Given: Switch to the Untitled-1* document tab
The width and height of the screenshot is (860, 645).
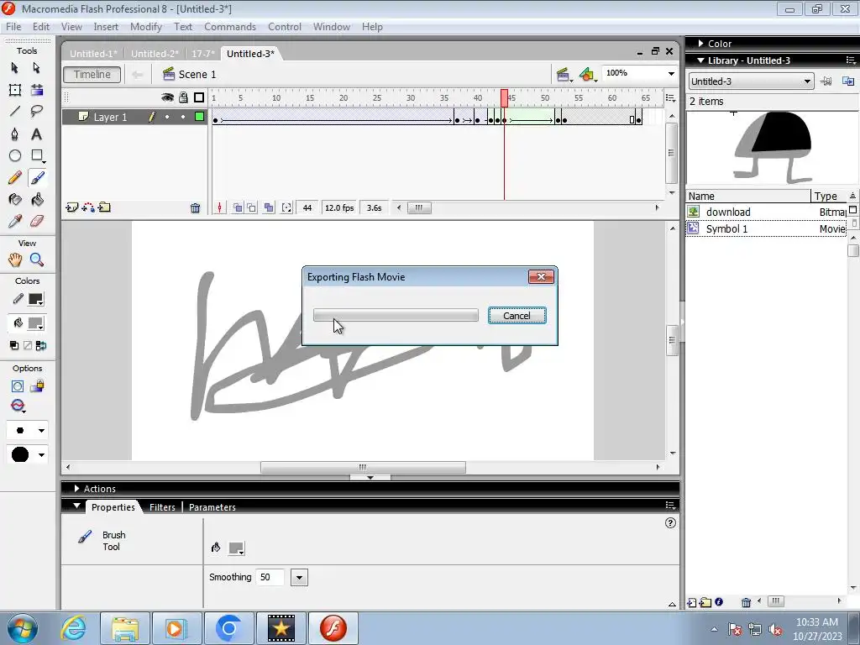Looking at the screenshot, I should pyautogui.click(x=93, y=54).
